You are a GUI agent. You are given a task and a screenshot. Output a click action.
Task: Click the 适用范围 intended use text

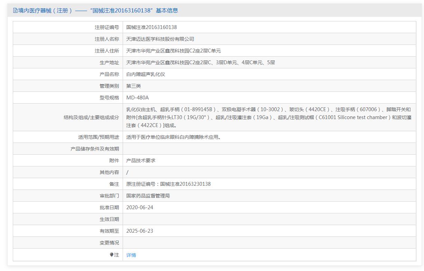click(x=173, y=137)
